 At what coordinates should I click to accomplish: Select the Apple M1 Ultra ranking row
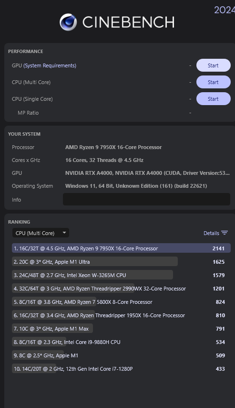click(121, 261)
